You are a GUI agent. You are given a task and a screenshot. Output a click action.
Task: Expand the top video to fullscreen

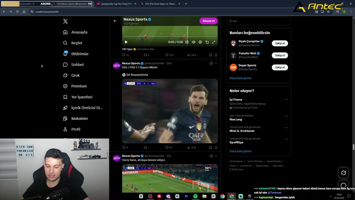(x=214, y=42)
